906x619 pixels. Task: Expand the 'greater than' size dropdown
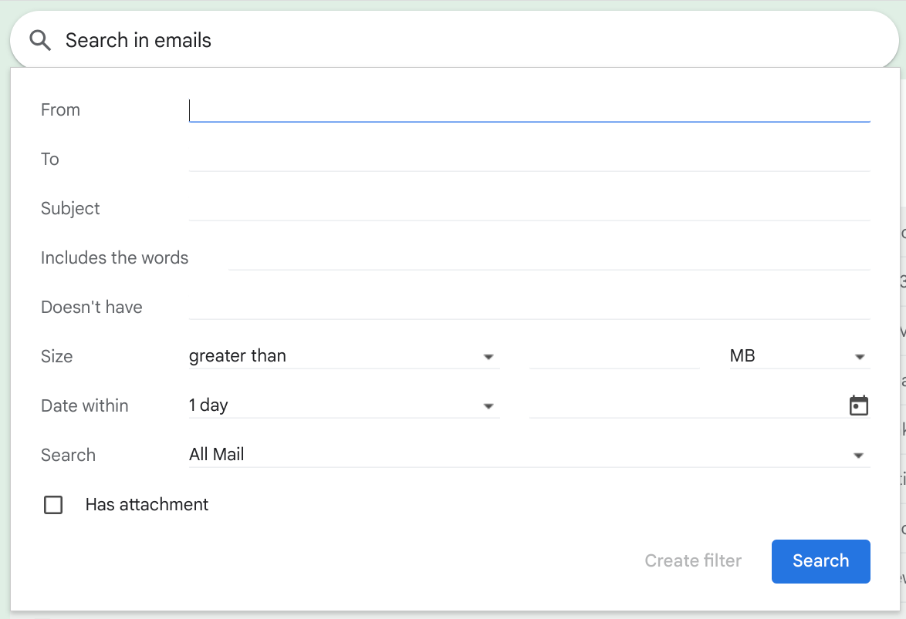(x=343, y=356)
